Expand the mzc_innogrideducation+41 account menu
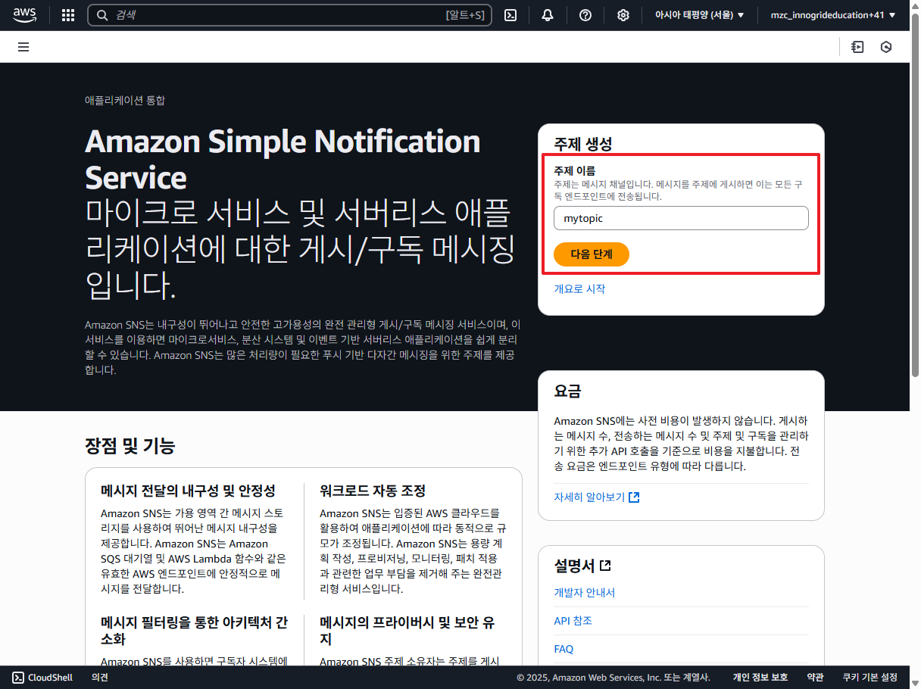Image resolution: width=921 pixels, height=689 pixels. (x=833, y=15)
